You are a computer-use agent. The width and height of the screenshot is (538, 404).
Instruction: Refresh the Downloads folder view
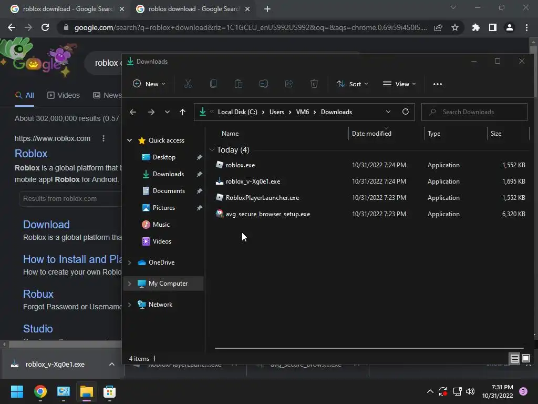coord(406,112)
